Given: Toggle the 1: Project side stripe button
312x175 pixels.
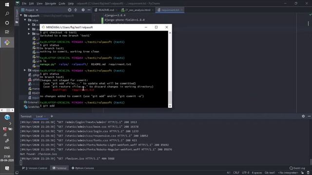Looking at the screenshot, I should coord(17,17).
